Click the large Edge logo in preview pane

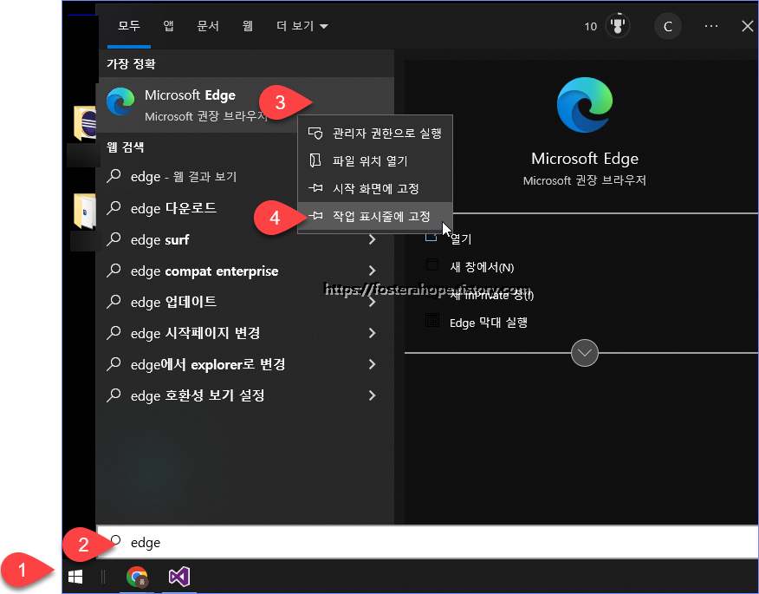(585, 105)
